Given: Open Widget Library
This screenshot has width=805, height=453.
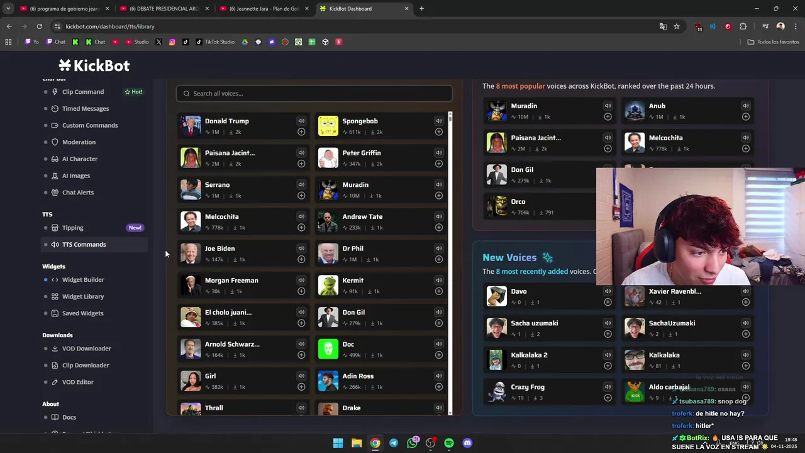Looking at the screenshot, I should [83, 296].
